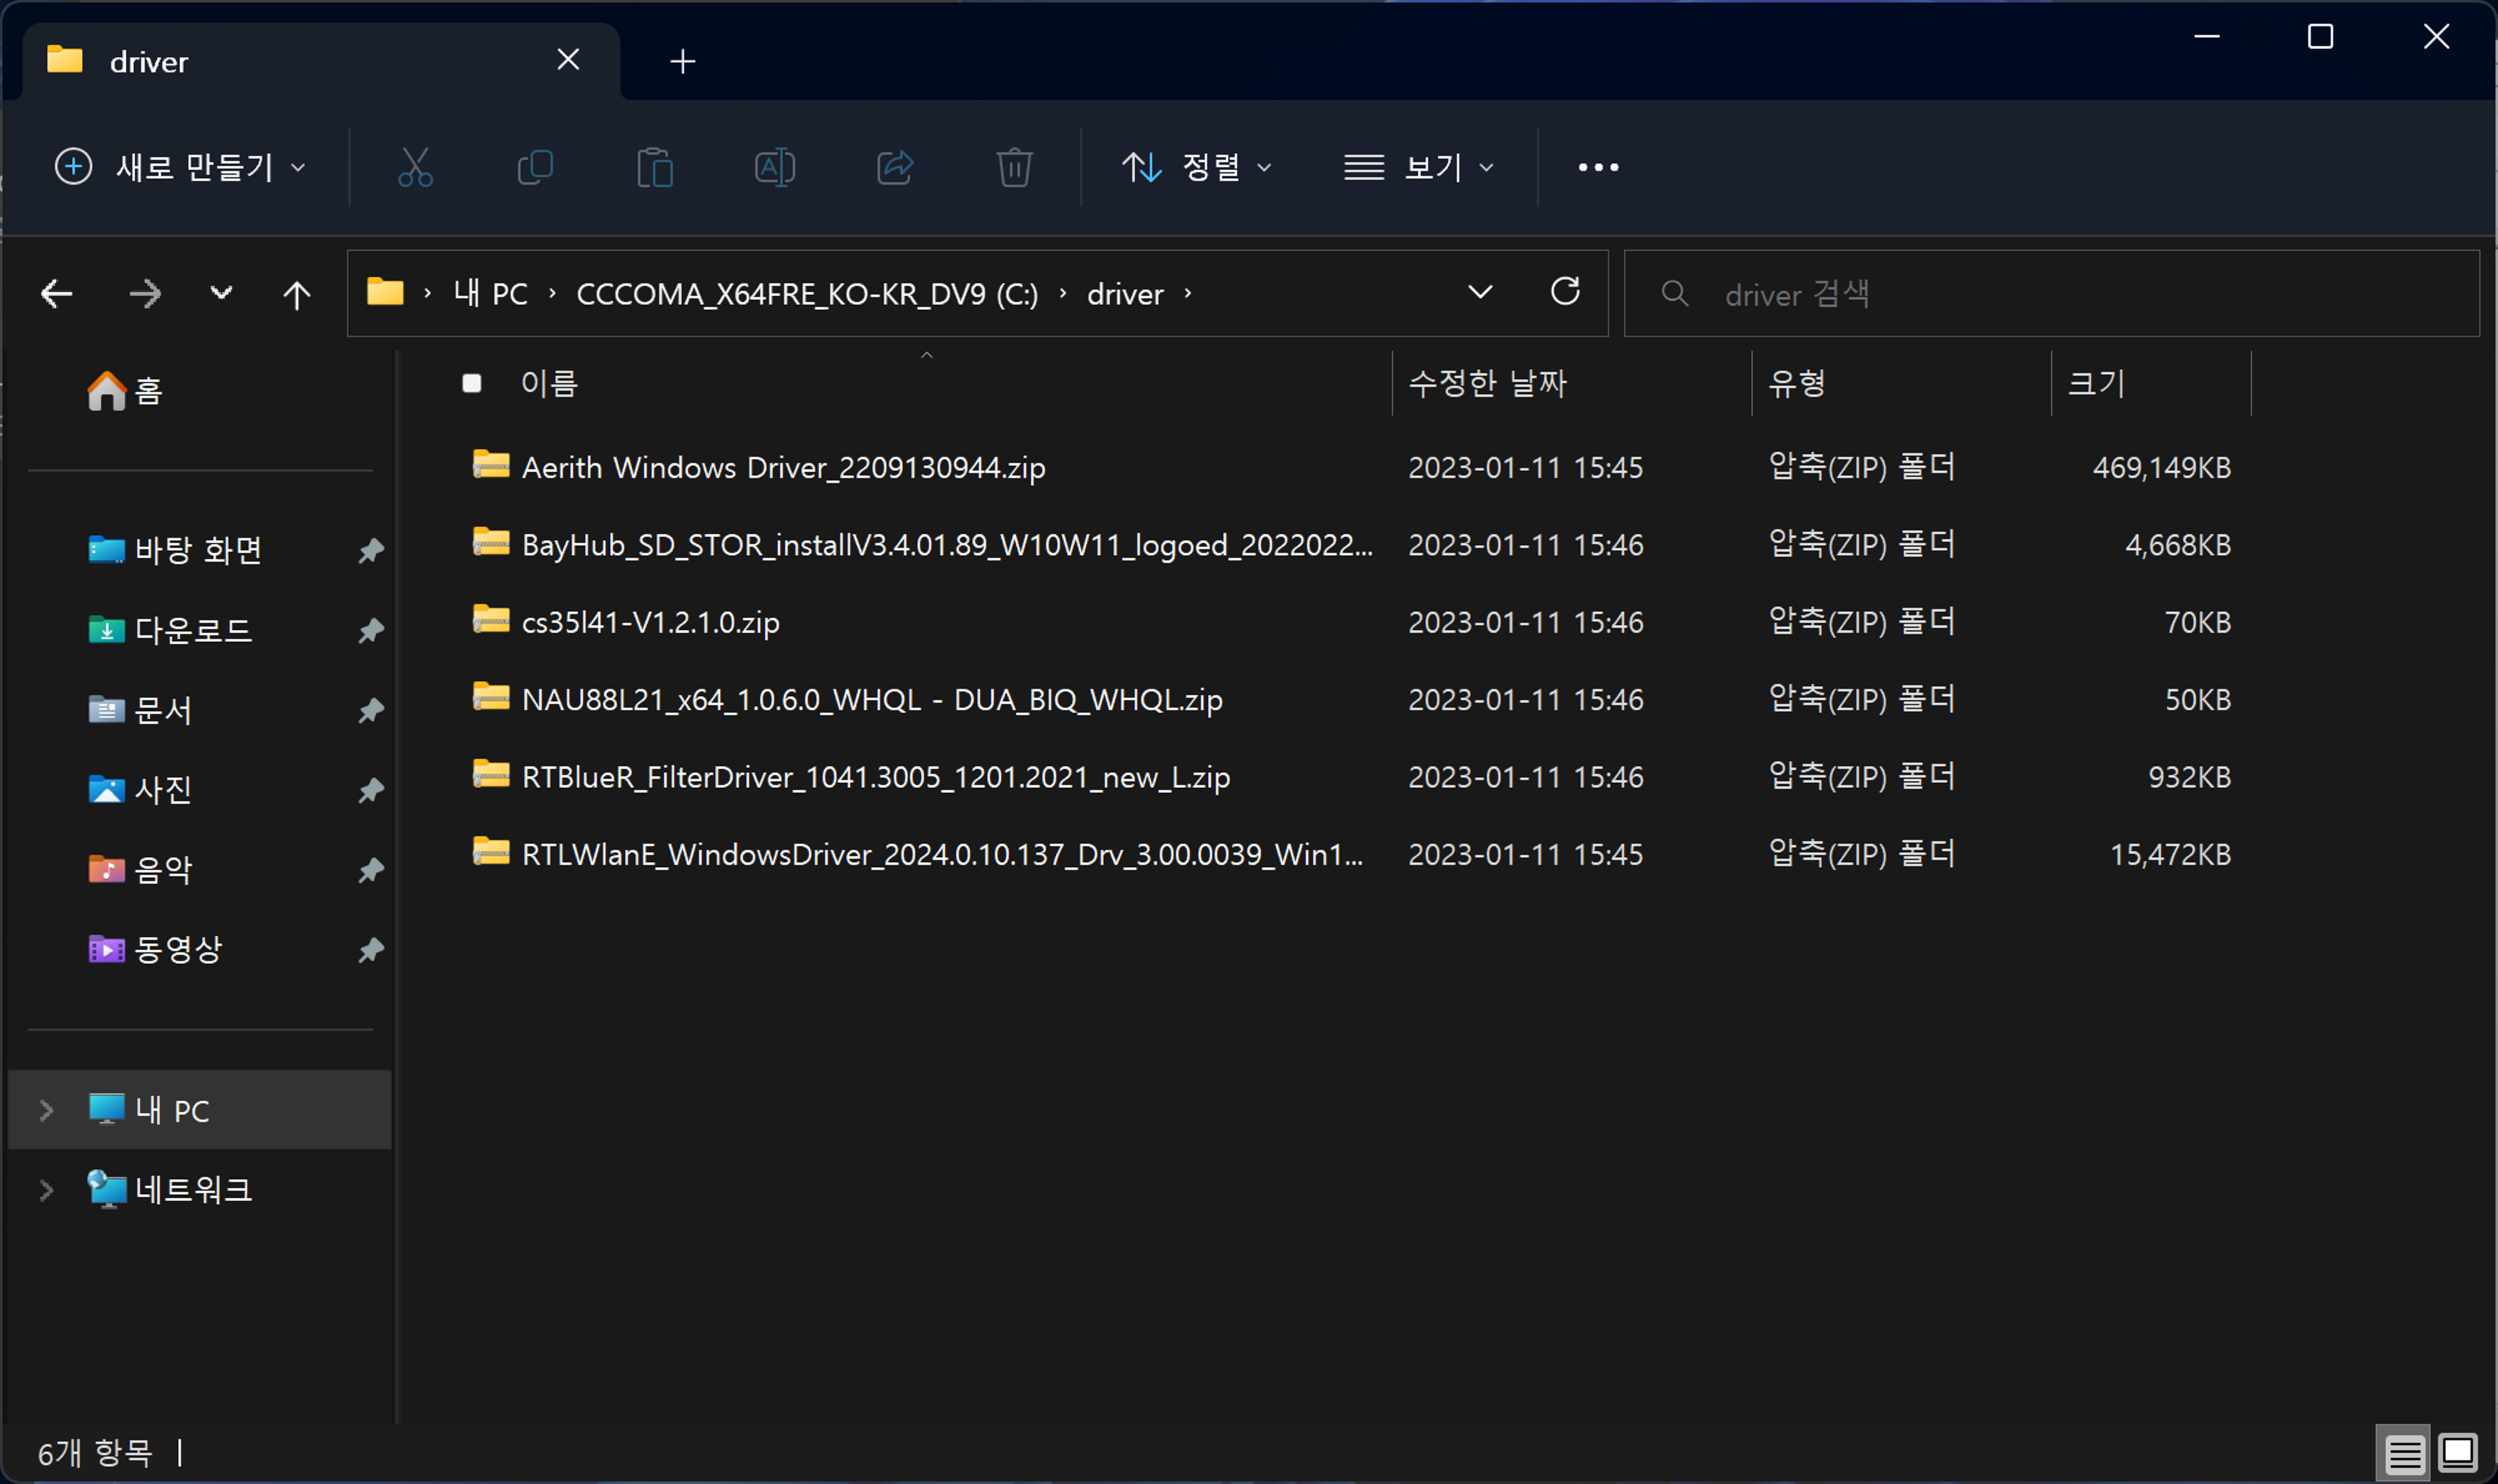Open the address bar history dropdown
The width and height of the screenshot is (2498, 1484).
(1480, 292)
